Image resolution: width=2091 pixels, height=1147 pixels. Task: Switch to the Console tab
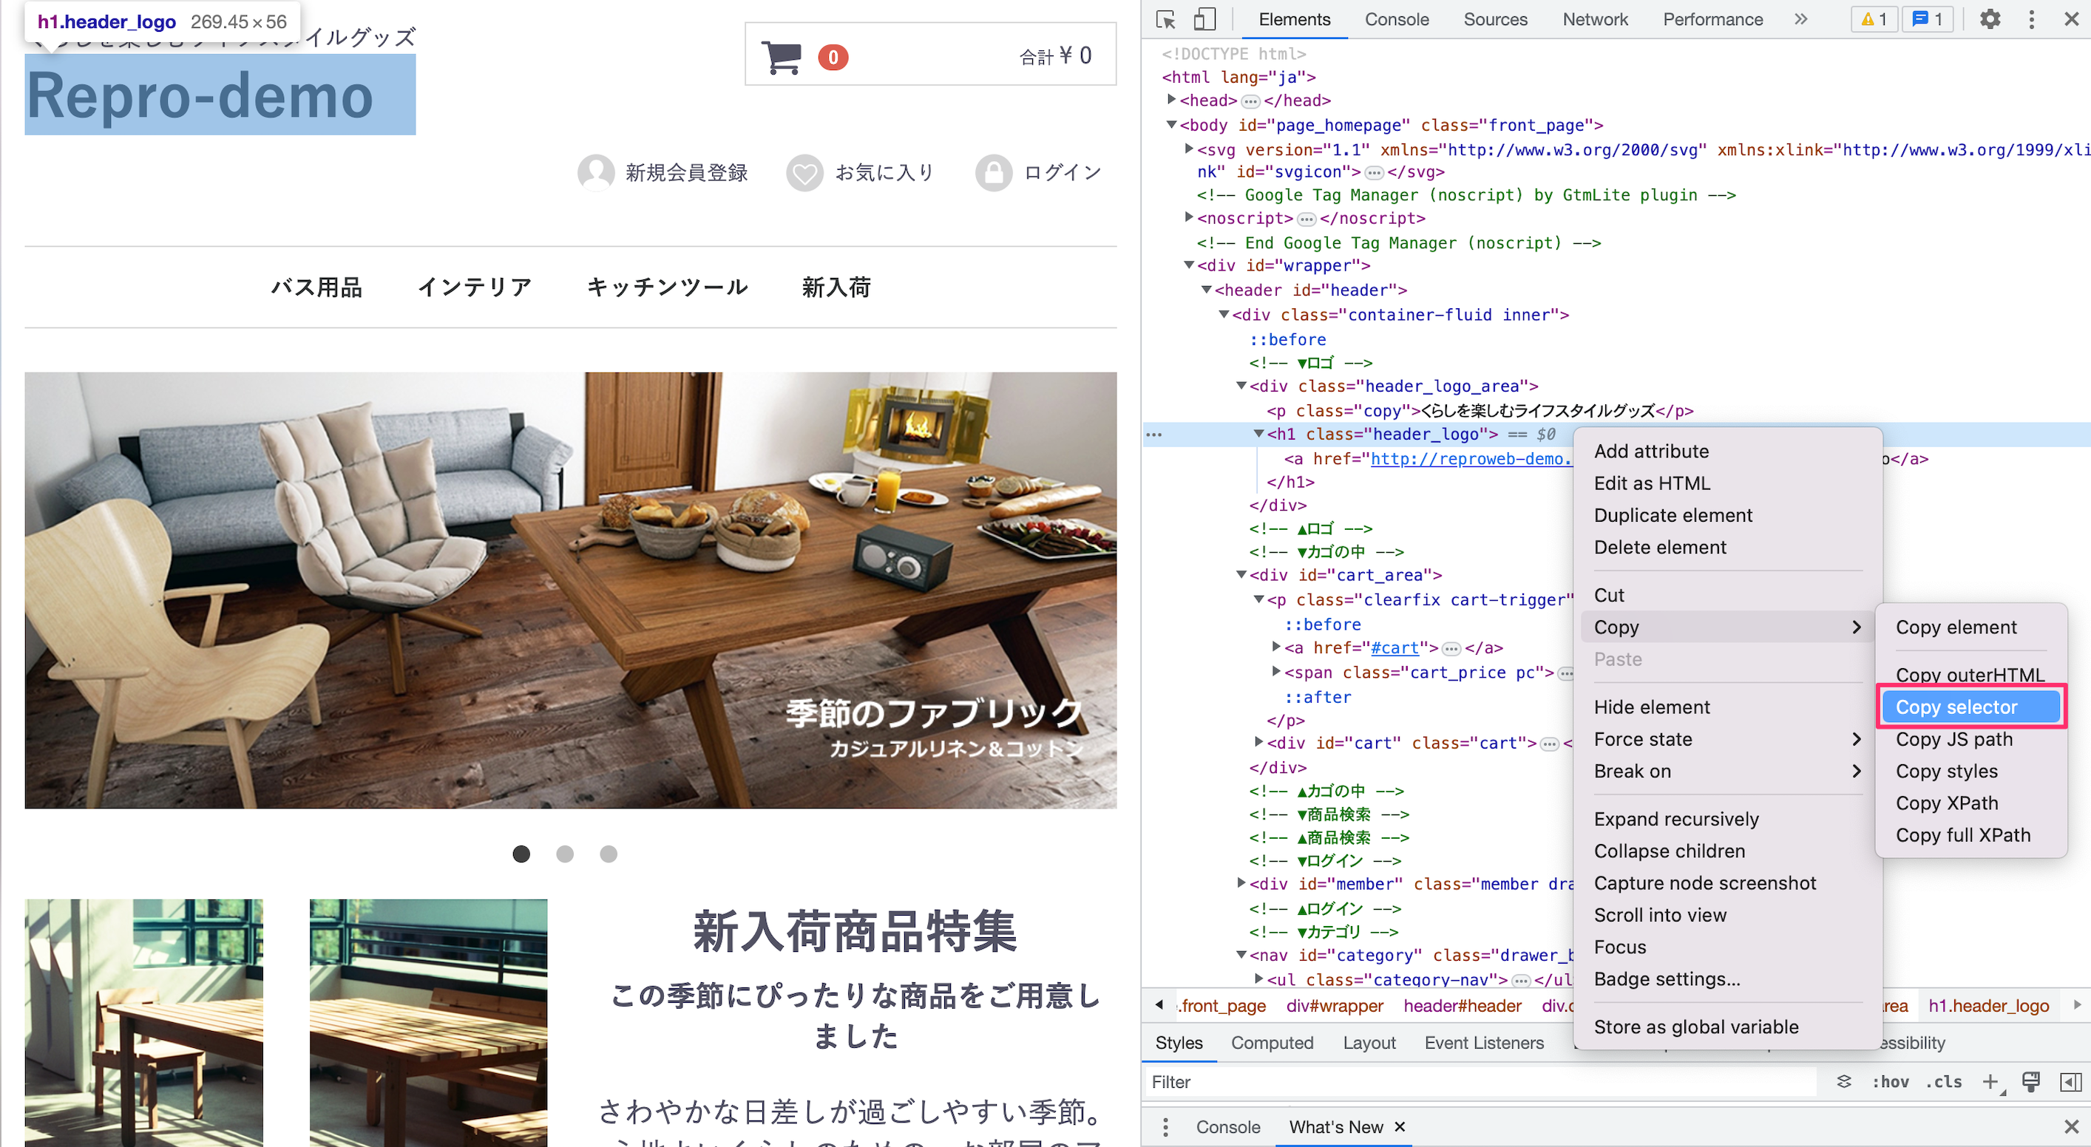pyautogui.click(x=1396, y=19)
